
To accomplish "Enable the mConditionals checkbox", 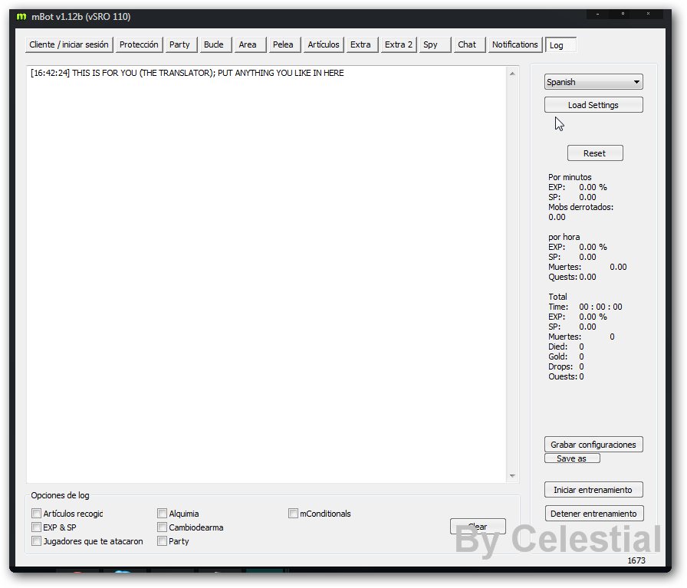I will (293, 514).
